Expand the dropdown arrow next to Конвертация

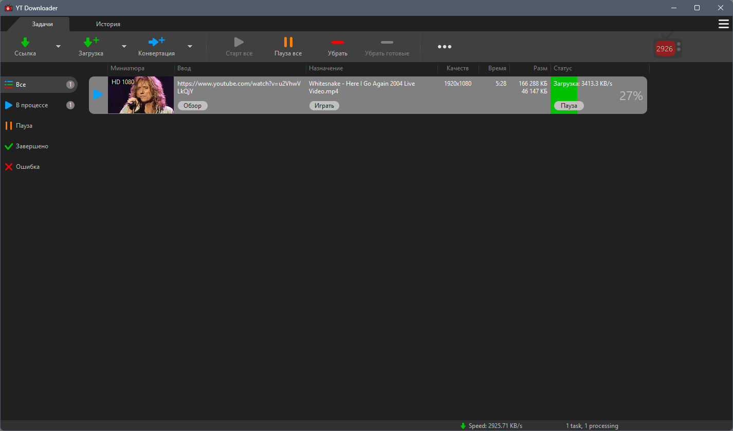(x=190, y=46)
